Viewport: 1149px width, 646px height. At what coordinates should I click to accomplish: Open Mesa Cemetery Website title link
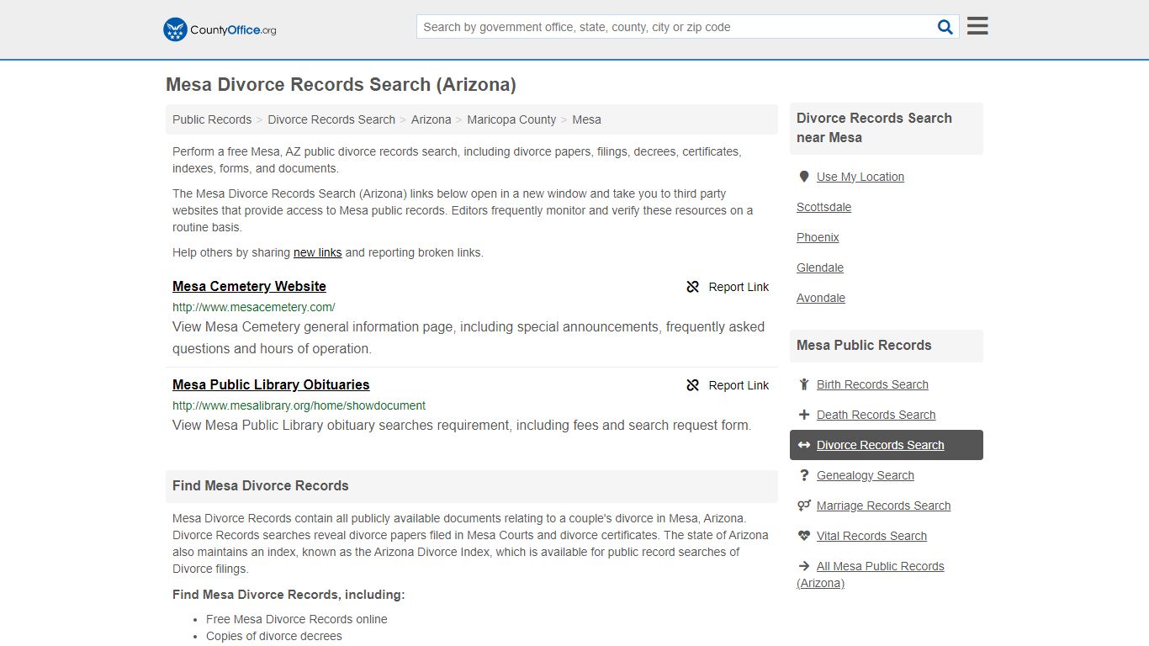click(x=249, y=287)
